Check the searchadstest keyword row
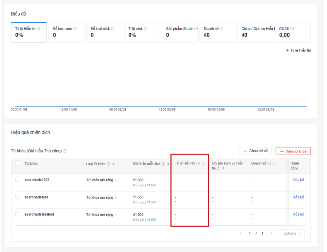Image resolution: width=327 pixels, height=252 pixels. tap(18, 197)
